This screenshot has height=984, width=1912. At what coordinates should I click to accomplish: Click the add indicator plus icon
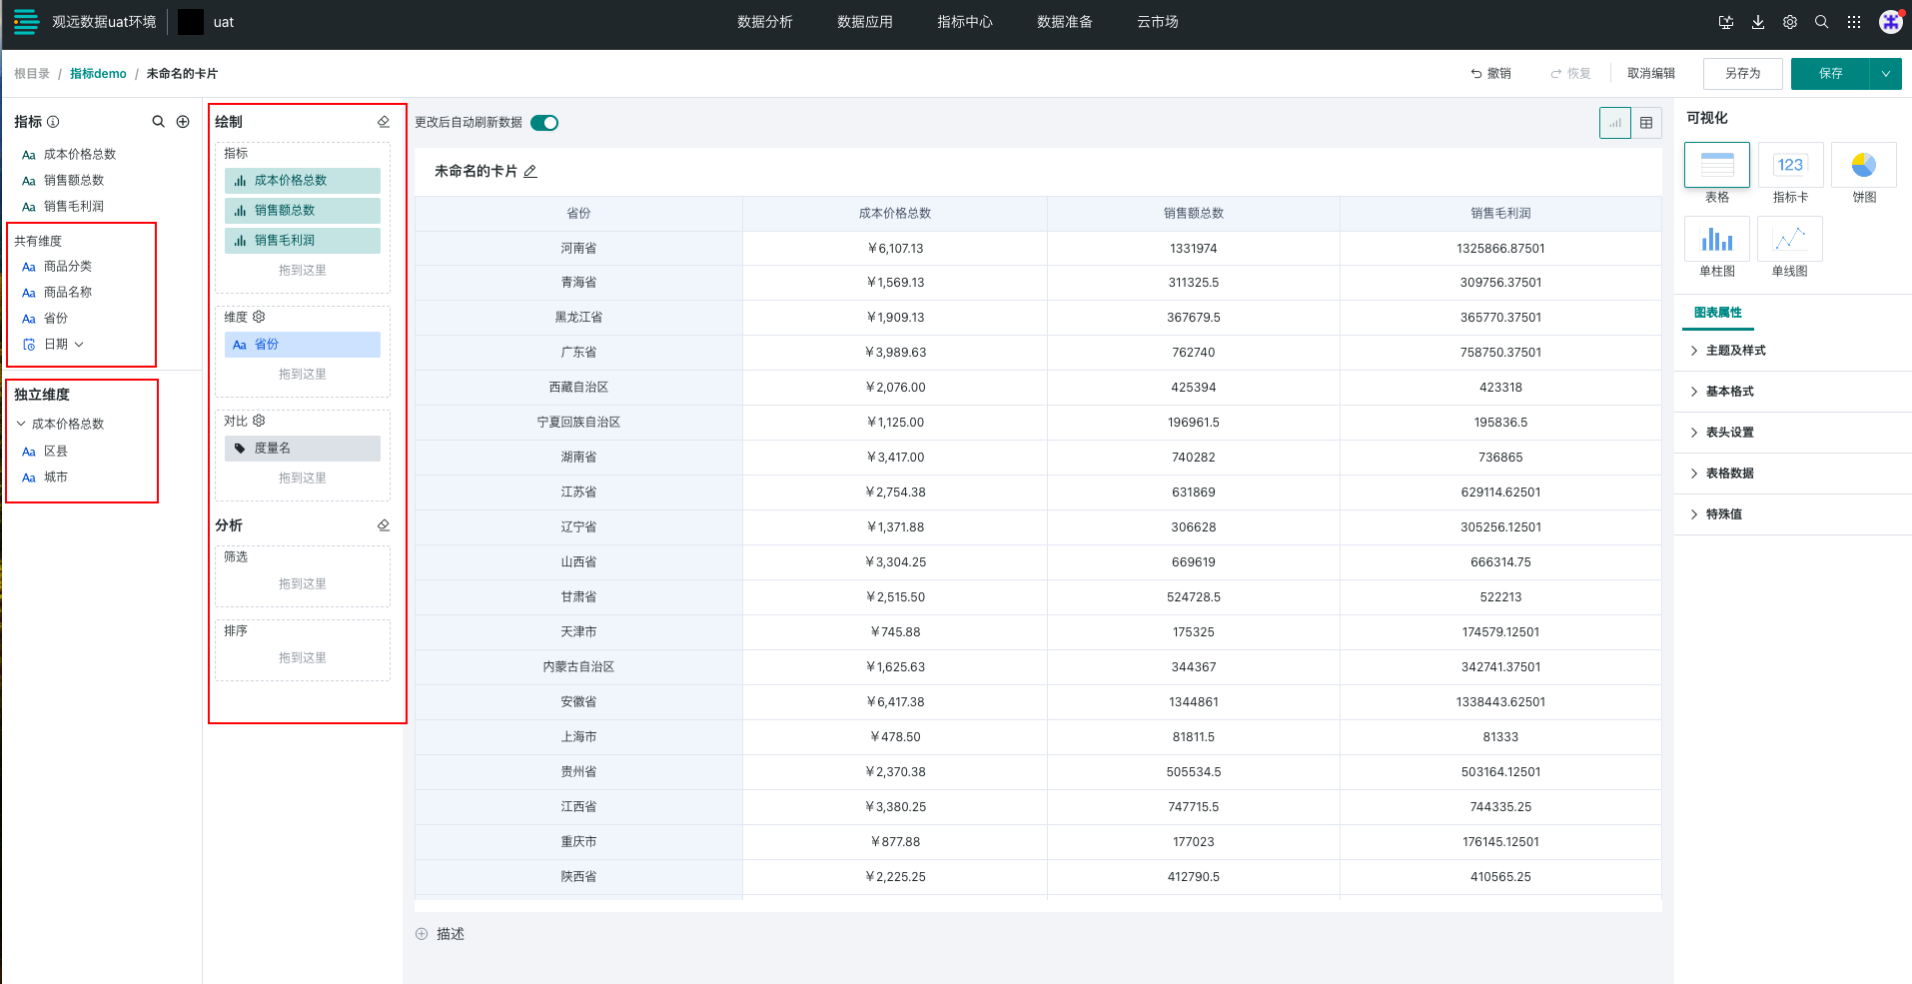click(183, 122)
